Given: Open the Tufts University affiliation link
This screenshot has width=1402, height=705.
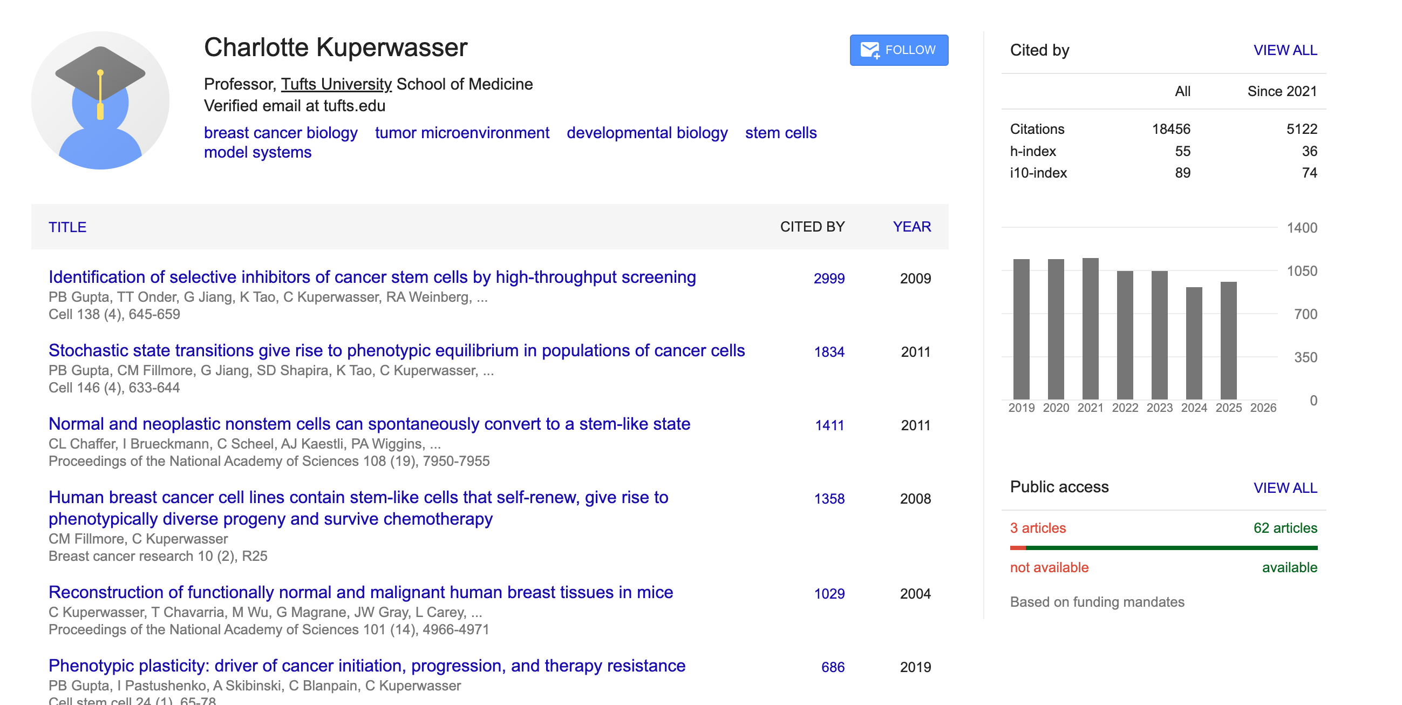Looking at the screenshot, I should click(x=336, y=84).
